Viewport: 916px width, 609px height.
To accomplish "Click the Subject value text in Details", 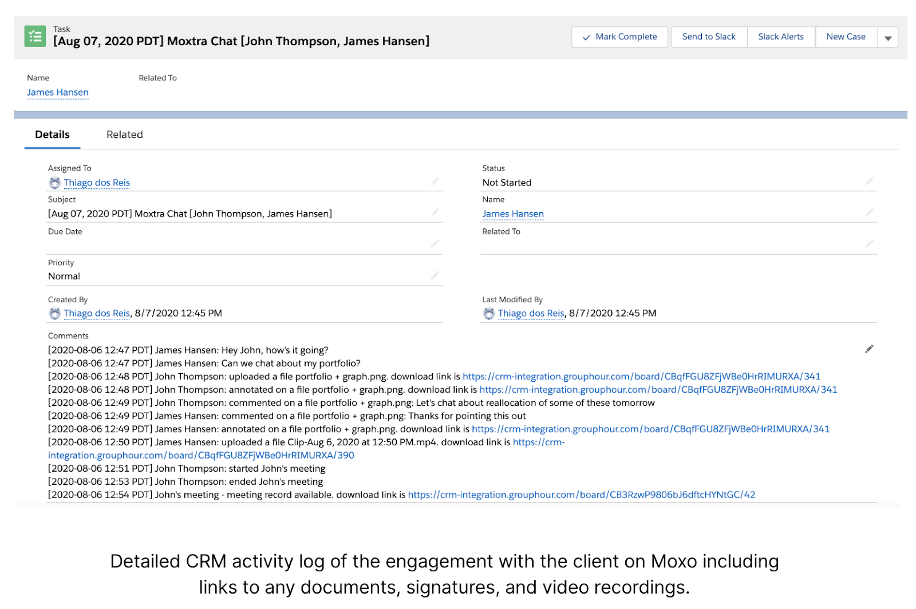I will tap(190, 213).
